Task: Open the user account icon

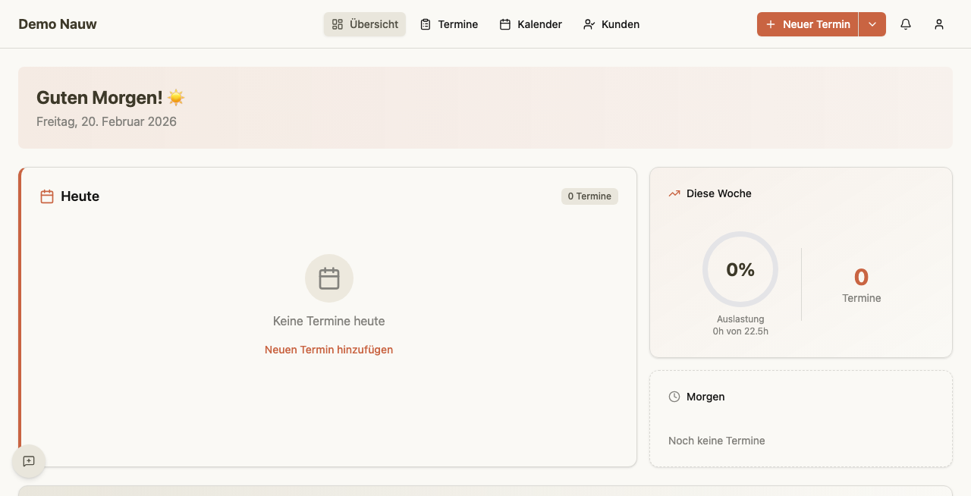Action: (939, 24)
